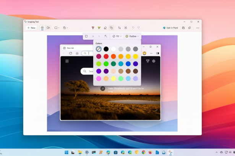Image resolution: width=235 pixels, height=156 pixels.
Task: Open the snip shape mode dropdown
Action: point(57,28)
